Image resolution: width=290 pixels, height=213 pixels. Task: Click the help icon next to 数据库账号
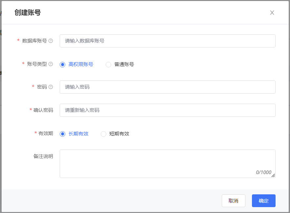(x=51, y=41)
